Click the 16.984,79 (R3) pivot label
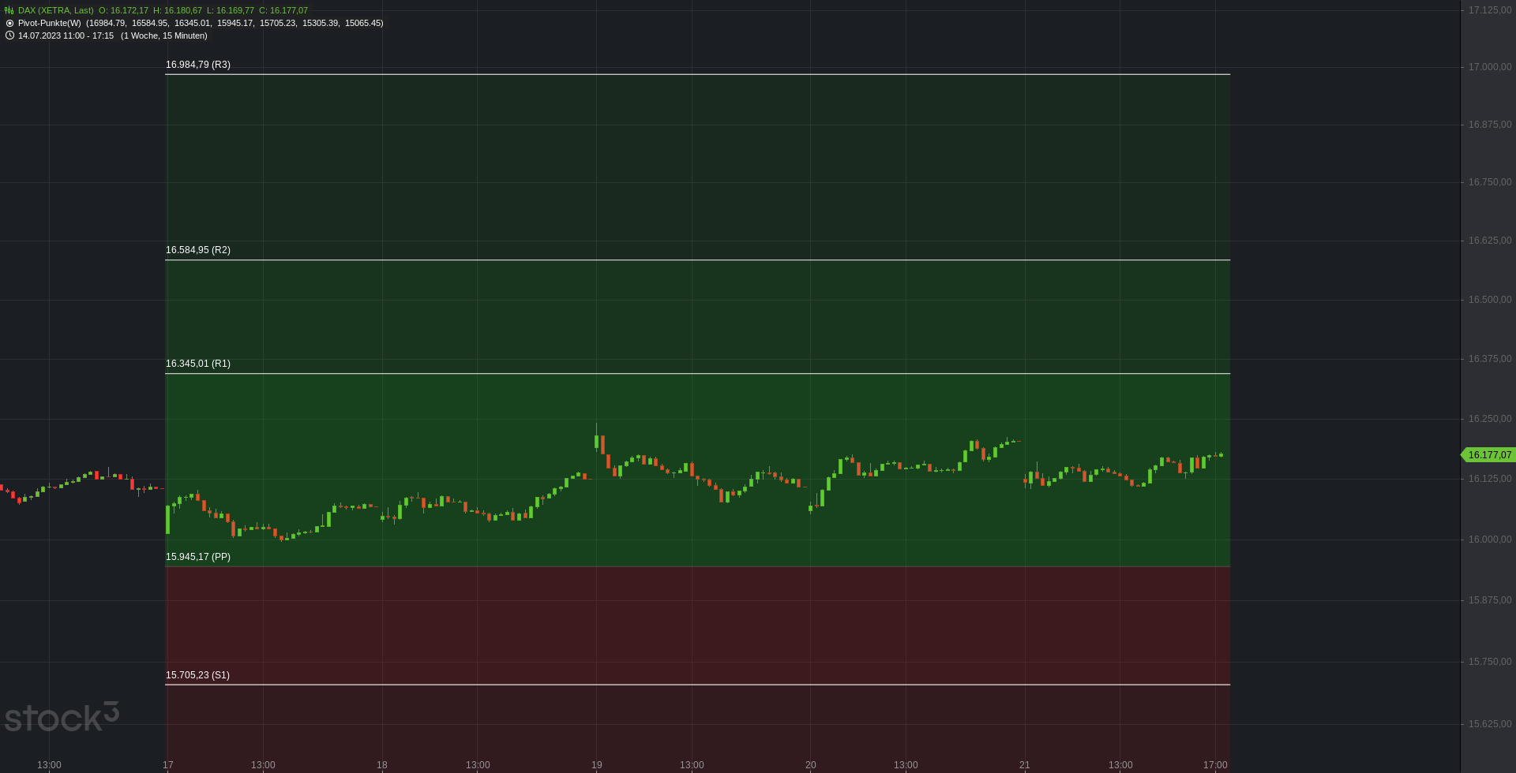 (x=198, y=65)
